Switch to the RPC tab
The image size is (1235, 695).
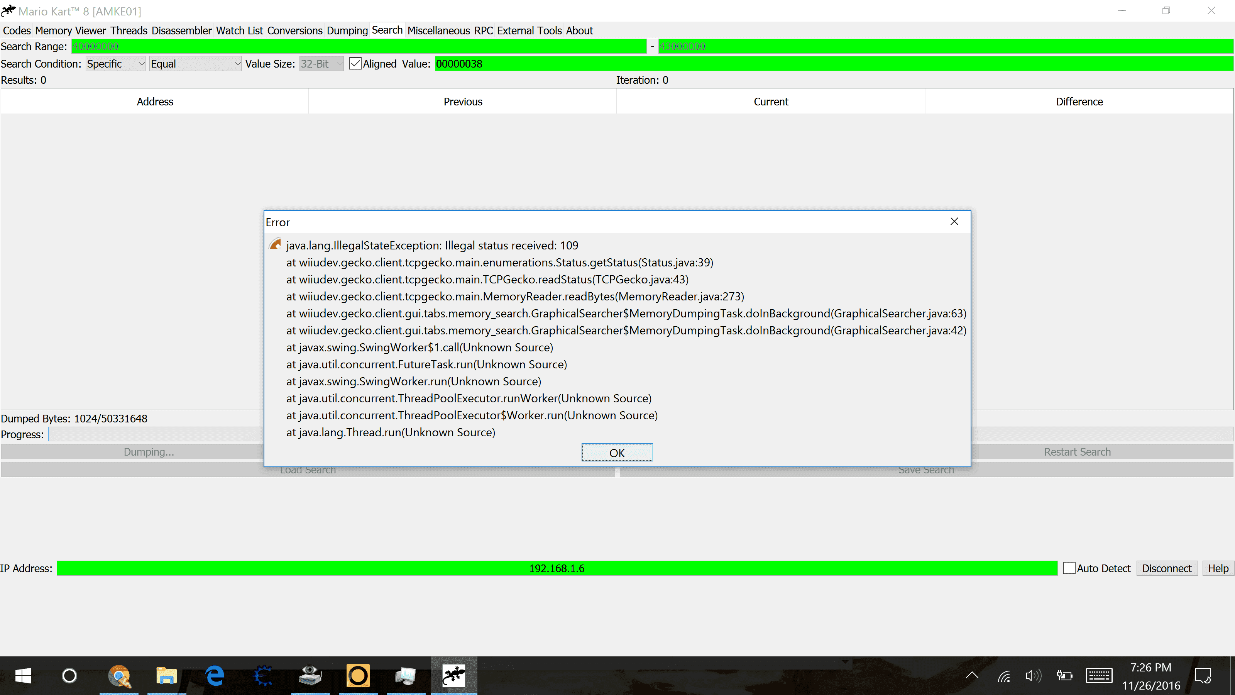click(x=484, y=31)
